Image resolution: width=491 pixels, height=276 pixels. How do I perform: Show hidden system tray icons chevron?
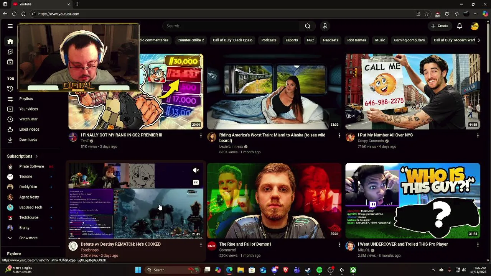click(433, 270)
